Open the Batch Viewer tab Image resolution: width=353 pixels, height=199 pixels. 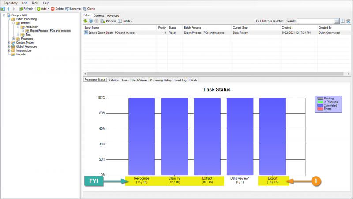[x=139, y=80]
